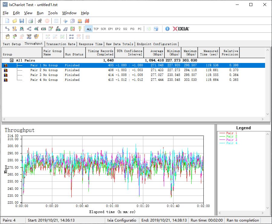The height and width of the screenshot is (224, 272).
Task: Open the Window menu
Action: pos(70,13)
